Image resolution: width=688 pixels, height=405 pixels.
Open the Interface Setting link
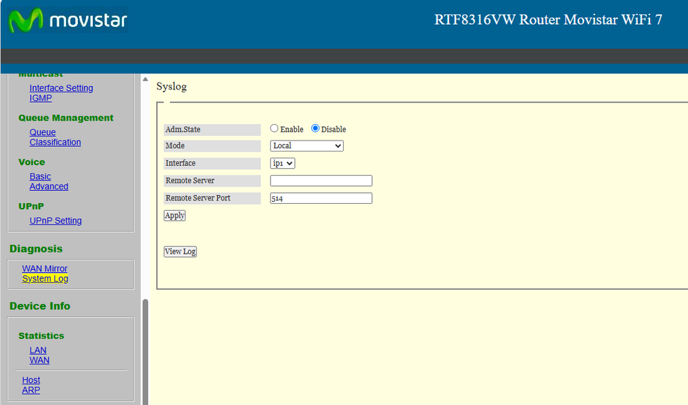tap(61, 88)
